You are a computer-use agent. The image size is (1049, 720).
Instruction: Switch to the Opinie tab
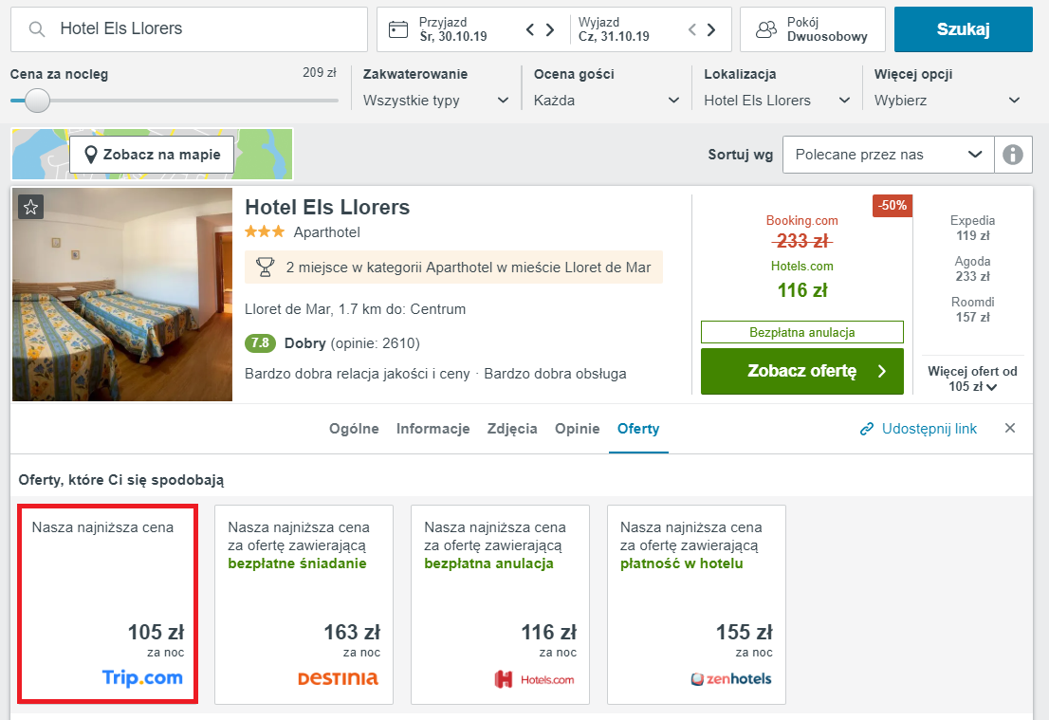pyautogui.click(x=578, y=429)
